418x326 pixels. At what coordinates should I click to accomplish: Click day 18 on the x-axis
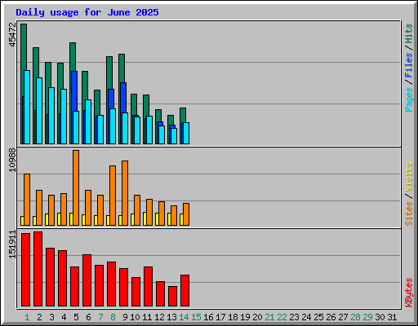pyautogui.click(x=233, y=317)
